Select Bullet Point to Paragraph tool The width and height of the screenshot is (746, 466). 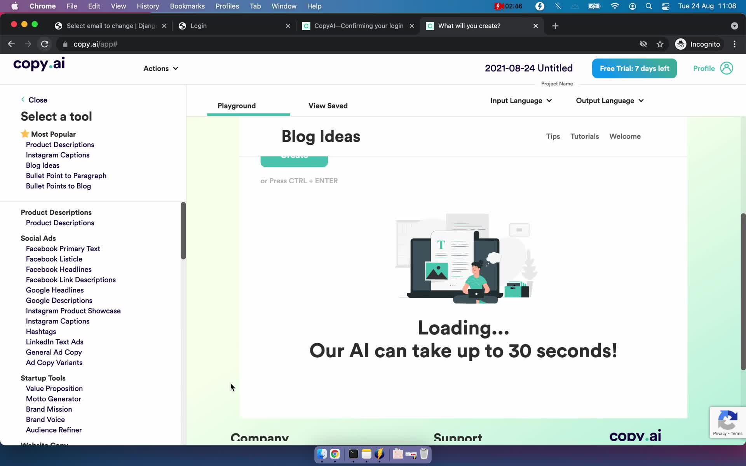click(x=66, y=176)
